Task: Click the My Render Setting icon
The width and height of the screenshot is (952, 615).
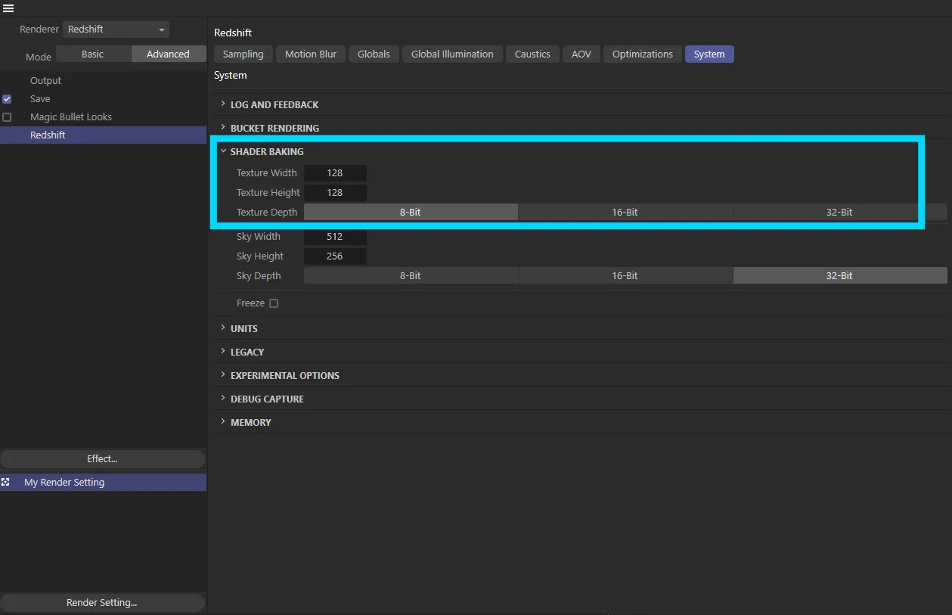Action: pyautogui.click(x=6, y=482)
